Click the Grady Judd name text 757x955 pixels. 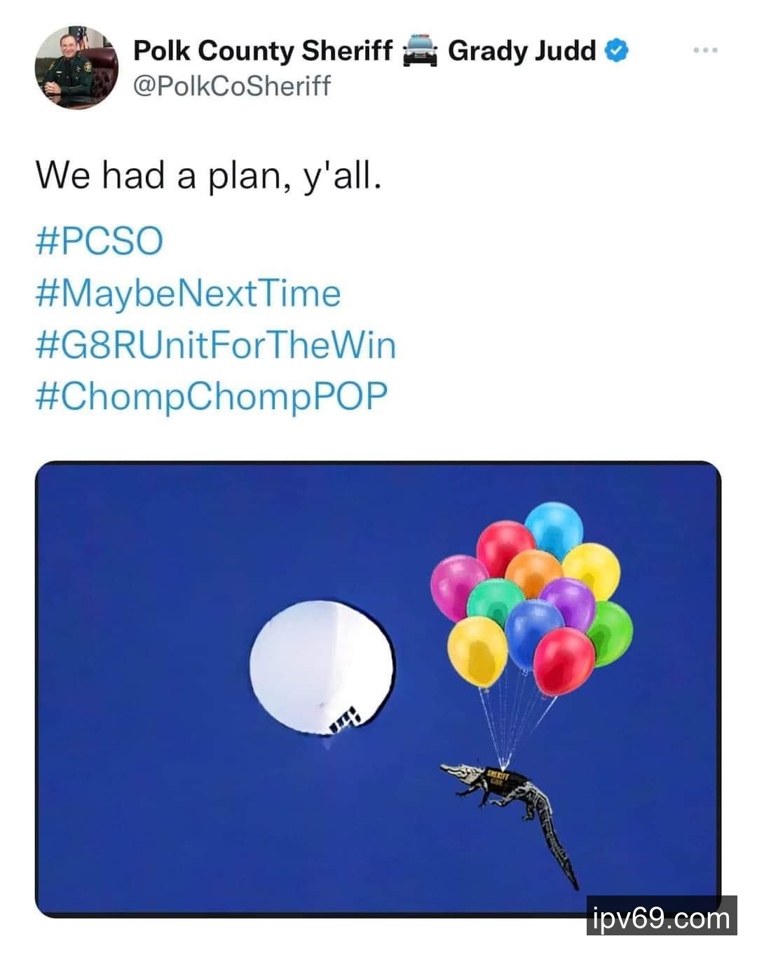[521, 50]
